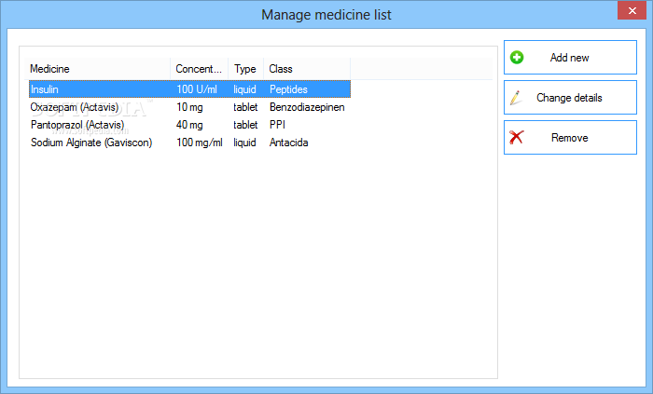
Task: Sort by the Medicine column header
Action: click(97, 69)
